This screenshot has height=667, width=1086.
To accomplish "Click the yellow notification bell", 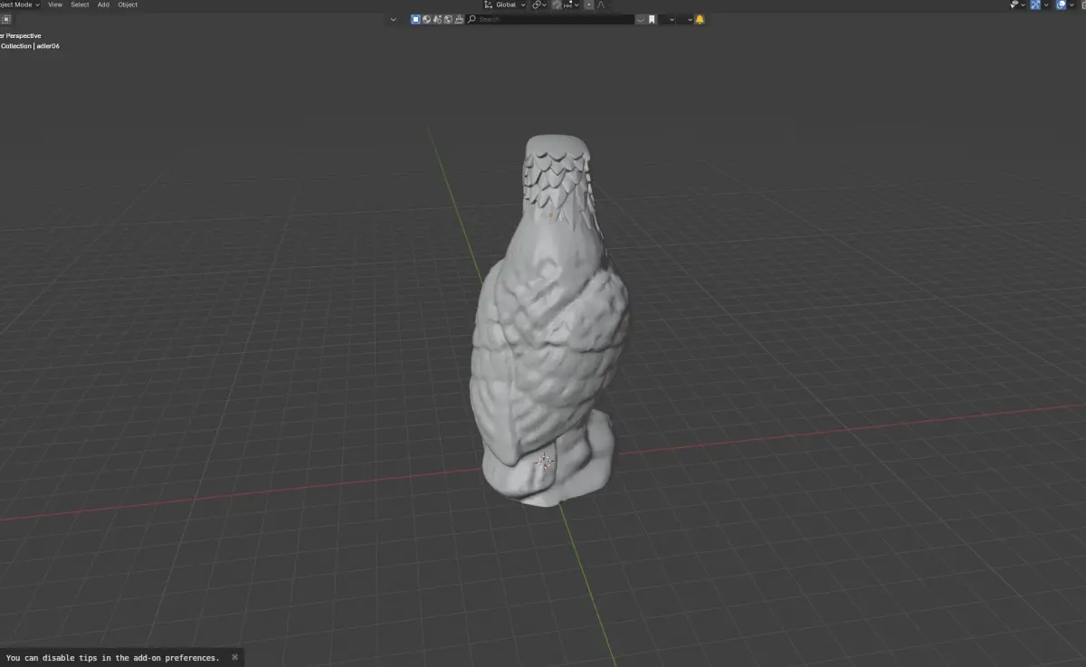I will pos(700,19).
